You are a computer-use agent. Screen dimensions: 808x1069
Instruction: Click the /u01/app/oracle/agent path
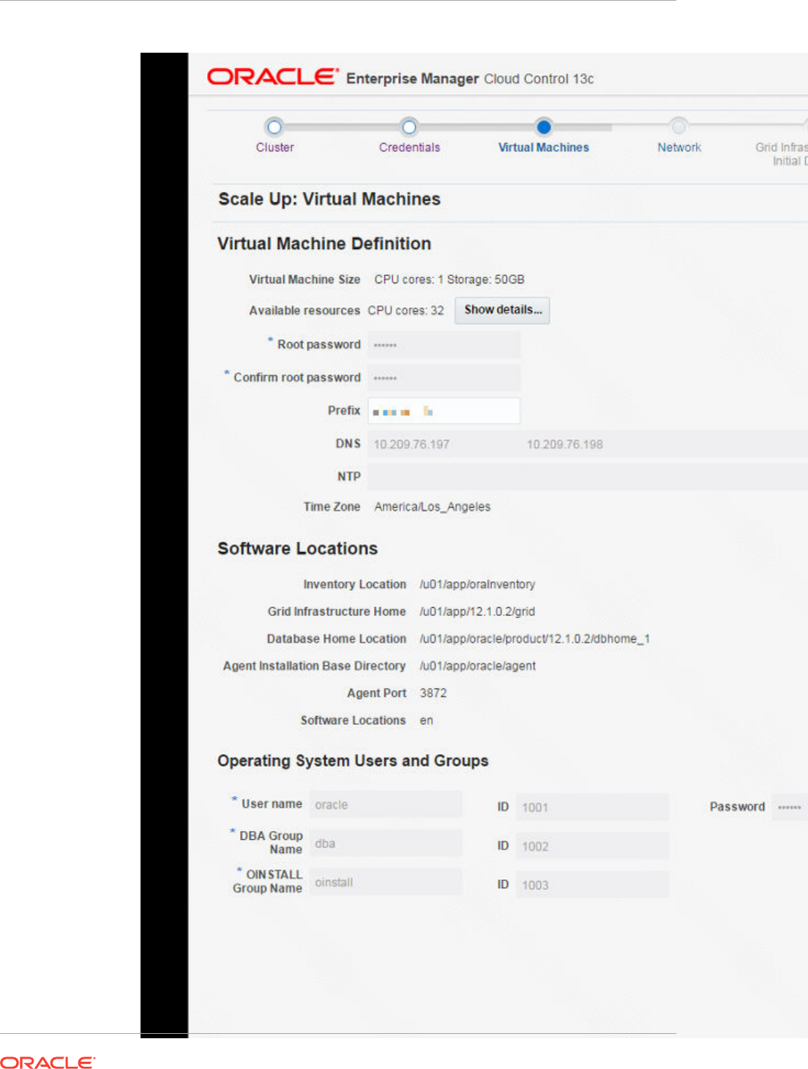(x=477, y=666)
